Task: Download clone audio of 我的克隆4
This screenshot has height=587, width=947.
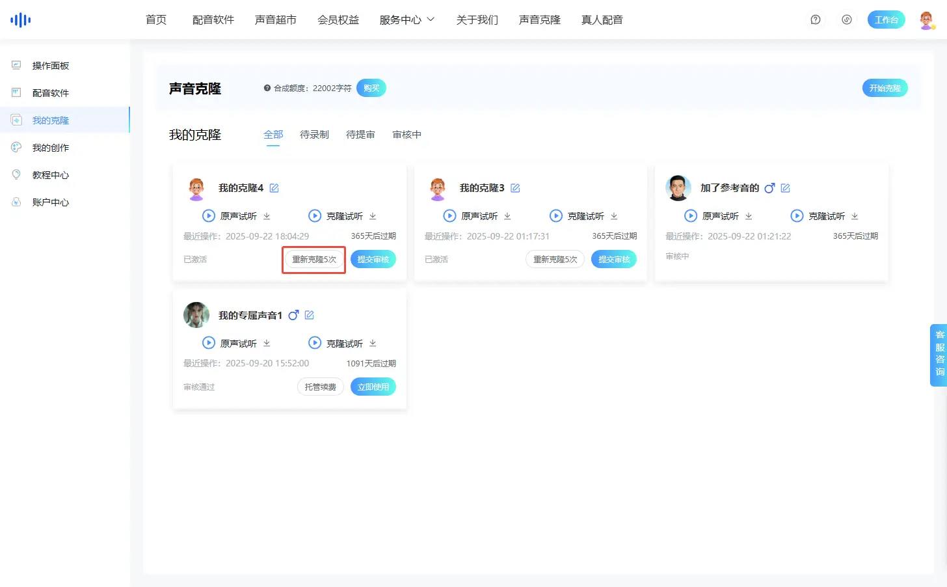Action: click(x=373, y=216)
